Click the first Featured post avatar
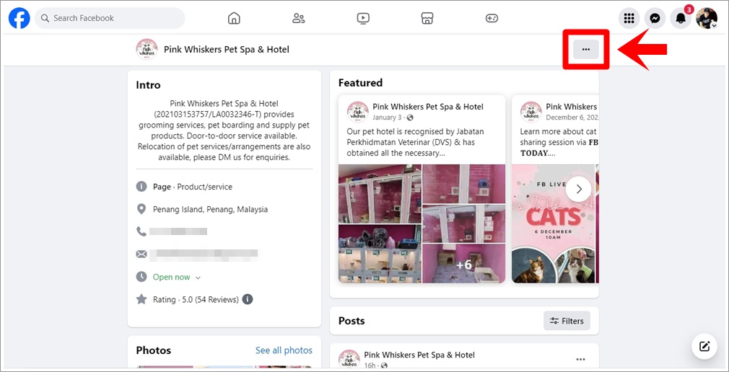The image size is (729, 372). pyautogui.click(x=358, y=112)
